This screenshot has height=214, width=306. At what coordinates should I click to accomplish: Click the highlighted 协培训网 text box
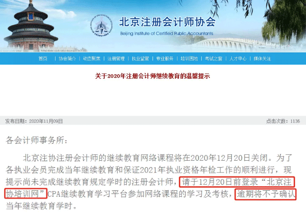tap(26, 194)
